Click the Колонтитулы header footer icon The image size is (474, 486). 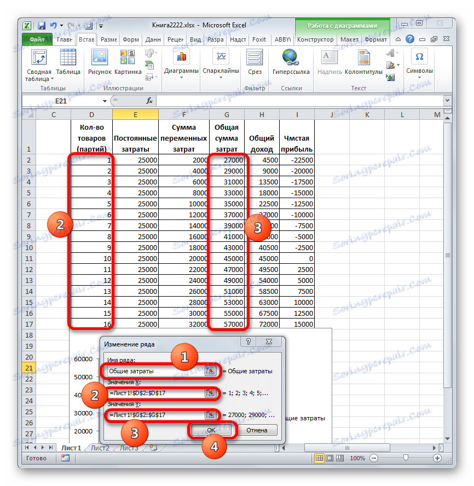coord(363,62)
